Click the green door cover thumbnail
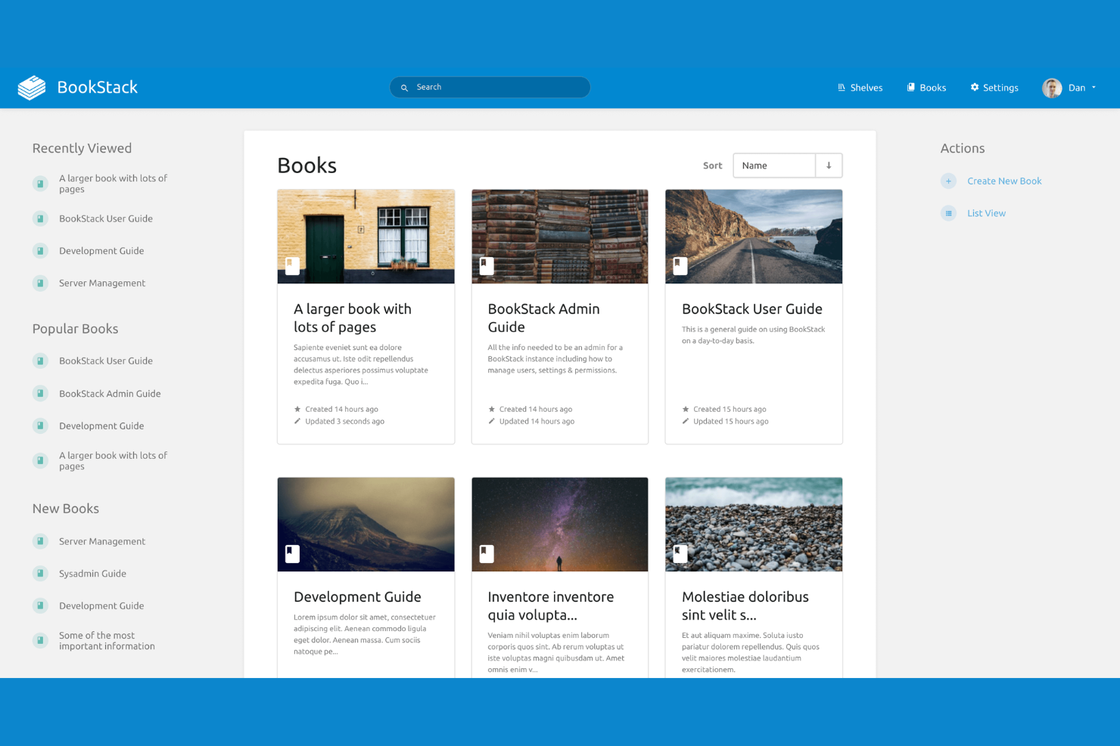Screen dimensions: 1120x746 [x=366, y=237]
